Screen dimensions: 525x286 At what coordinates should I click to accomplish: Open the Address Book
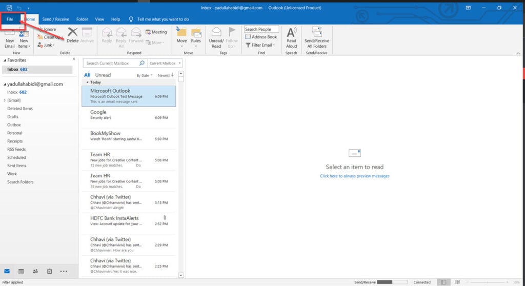pos(261,37)
